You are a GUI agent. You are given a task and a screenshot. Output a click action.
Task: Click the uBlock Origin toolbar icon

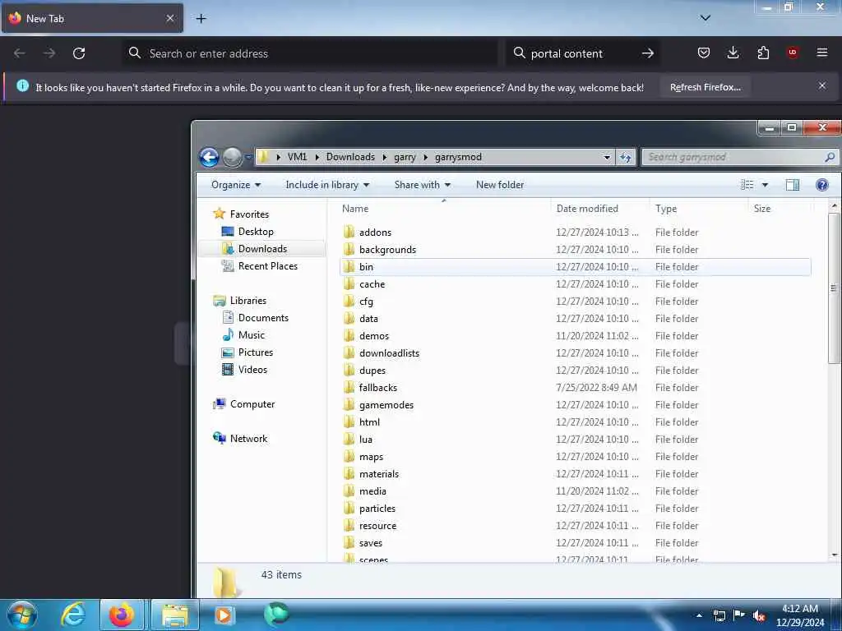[x=792, y=53]
